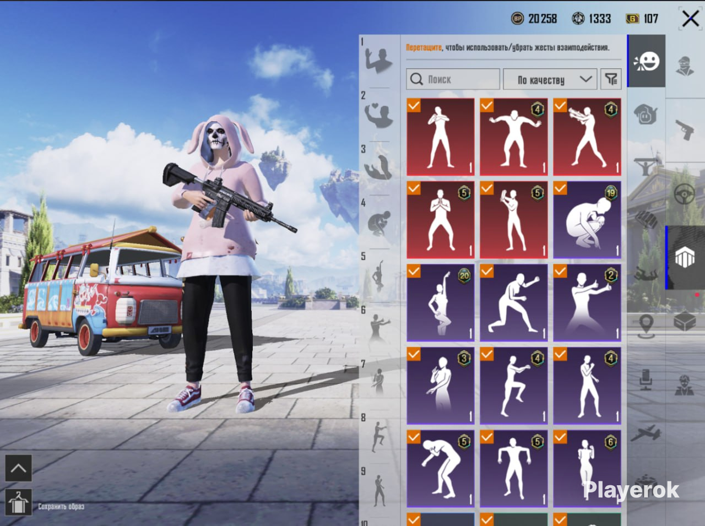The image size is (705, 526).
Task: Select emote slot 4 crouching figure
Action: (379, 223)
